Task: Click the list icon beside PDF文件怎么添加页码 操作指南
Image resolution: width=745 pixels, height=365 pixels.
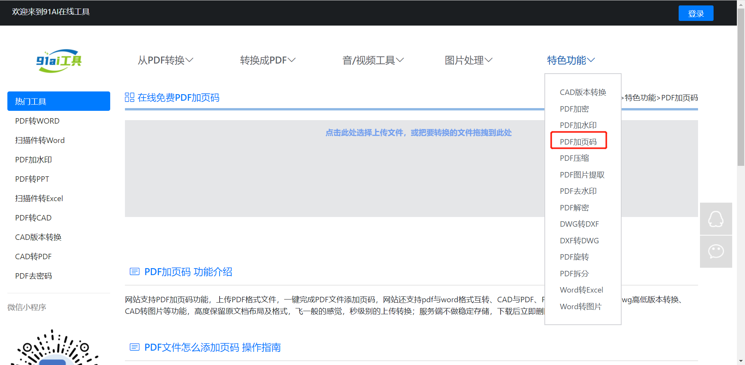Action: click(x=134, y=347)
